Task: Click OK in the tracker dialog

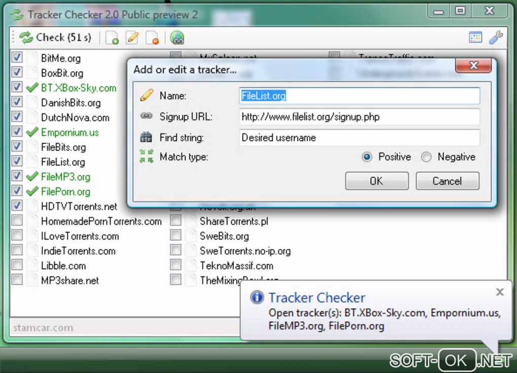Action: tap(377, 181)
